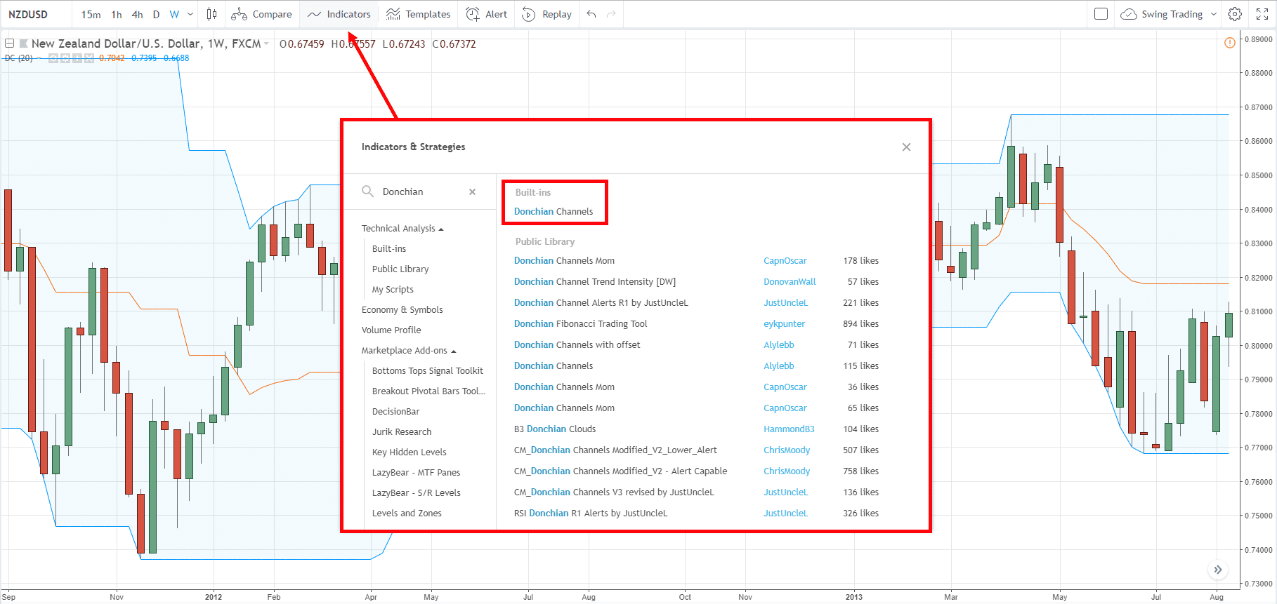This screenshot has height=604, width=1277.
Task: Click the NZDUSD symbol field
Action: click(37, 14)
